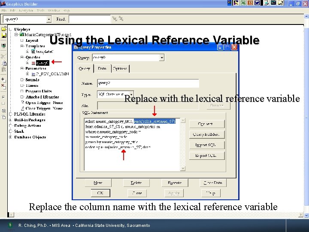This screenshot has height=232, width=309.
Task: Click the Clear Data button
Action: point(213,183)
